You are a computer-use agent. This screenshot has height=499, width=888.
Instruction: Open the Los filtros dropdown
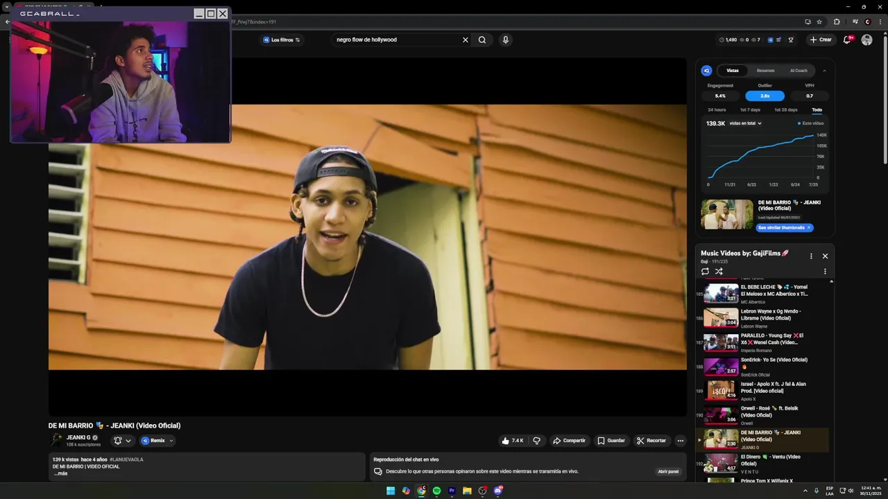tap(281, 40)
